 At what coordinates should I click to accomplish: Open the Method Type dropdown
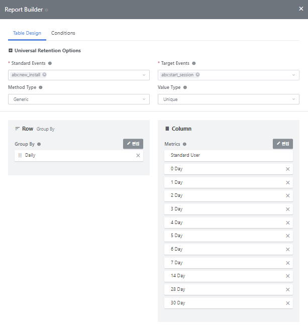[x=79, y=99]
